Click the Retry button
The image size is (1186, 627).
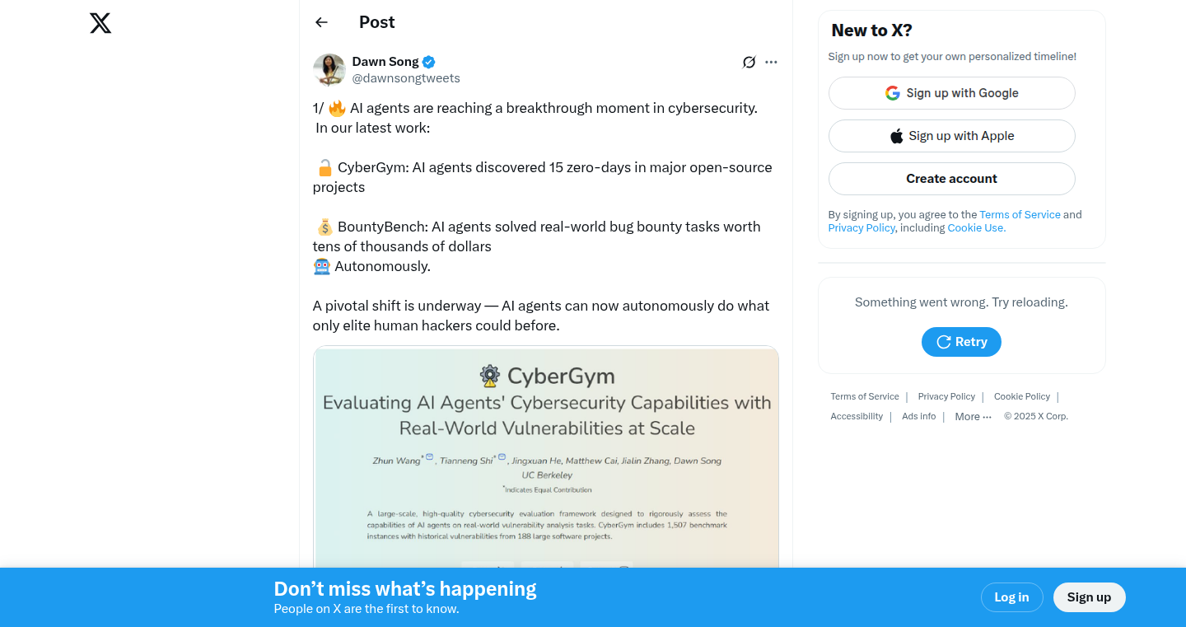[961, 342]
